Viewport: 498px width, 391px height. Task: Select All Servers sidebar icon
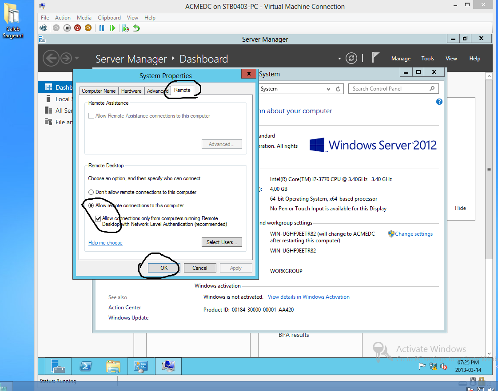pos(48,111)
